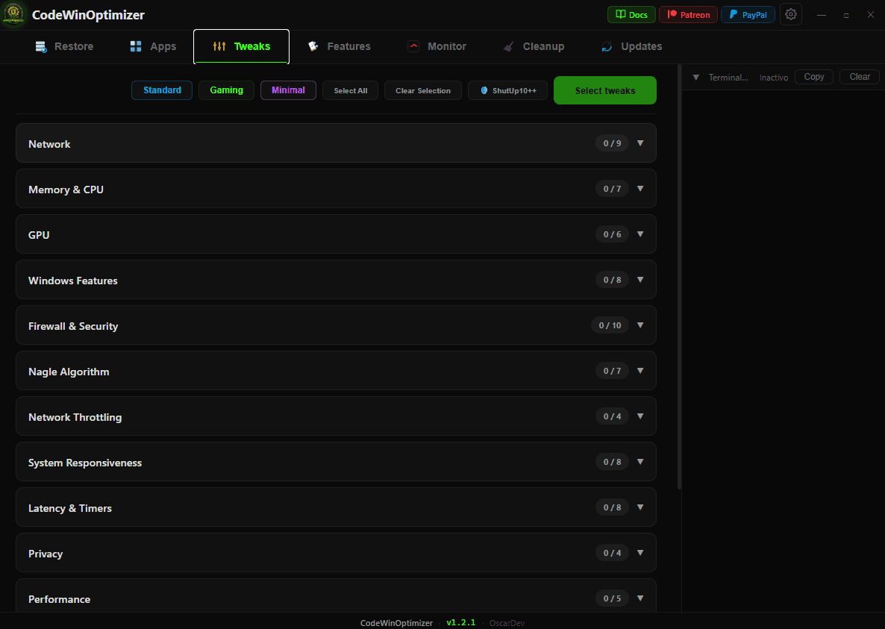Click the Windows Features category title
Screen dimensions: 885x629
73,281
